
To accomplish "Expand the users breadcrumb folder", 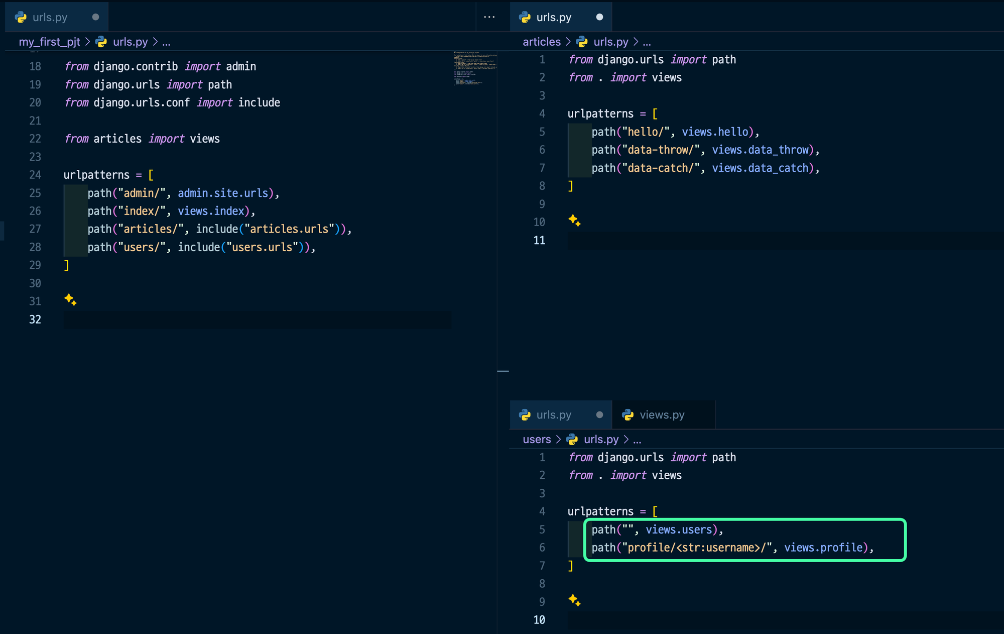I will (x=536, y=440).
